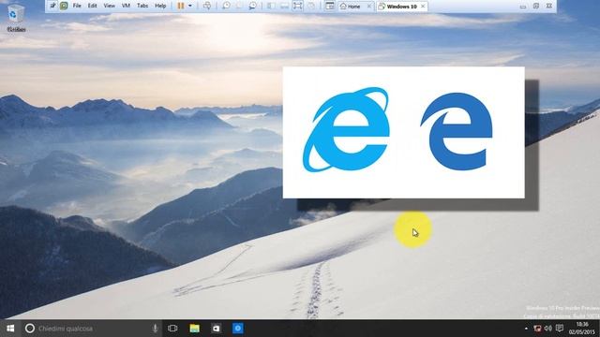Click the console view icon
The width and height of the screenshot is (600, 337).
pos(329,6)
